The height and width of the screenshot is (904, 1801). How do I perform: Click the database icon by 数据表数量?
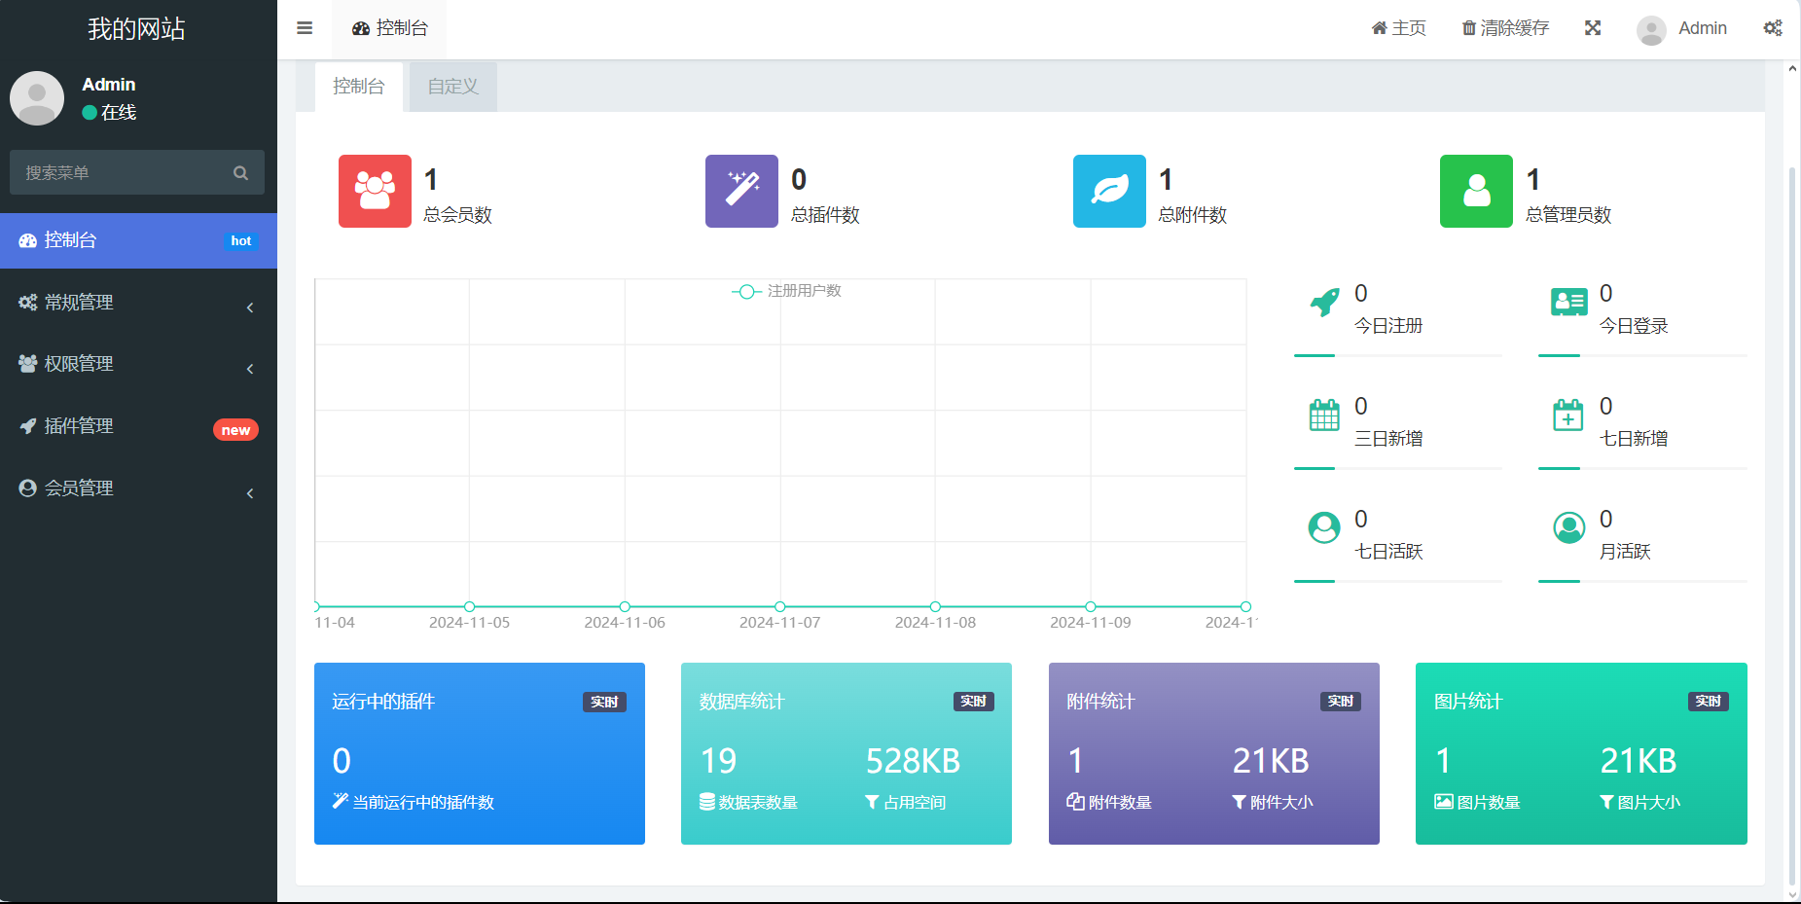pos(707,802)
